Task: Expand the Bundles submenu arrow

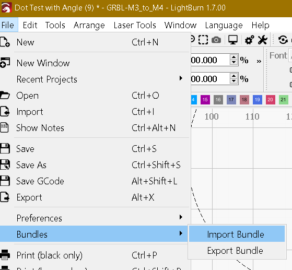Action: (x=181, y=233)
